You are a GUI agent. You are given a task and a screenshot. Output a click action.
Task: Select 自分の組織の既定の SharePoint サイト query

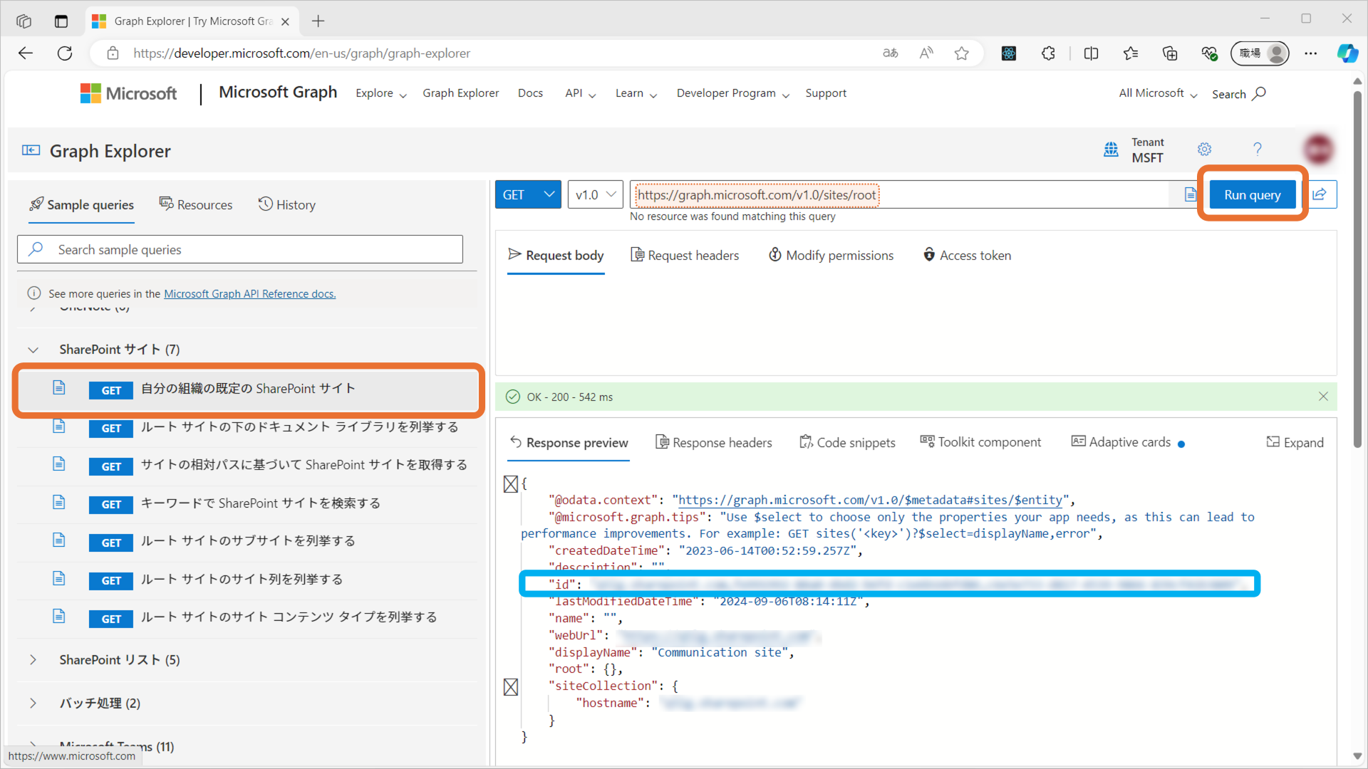248,389
